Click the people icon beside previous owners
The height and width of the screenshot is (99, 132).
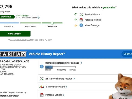pos(42,87)
